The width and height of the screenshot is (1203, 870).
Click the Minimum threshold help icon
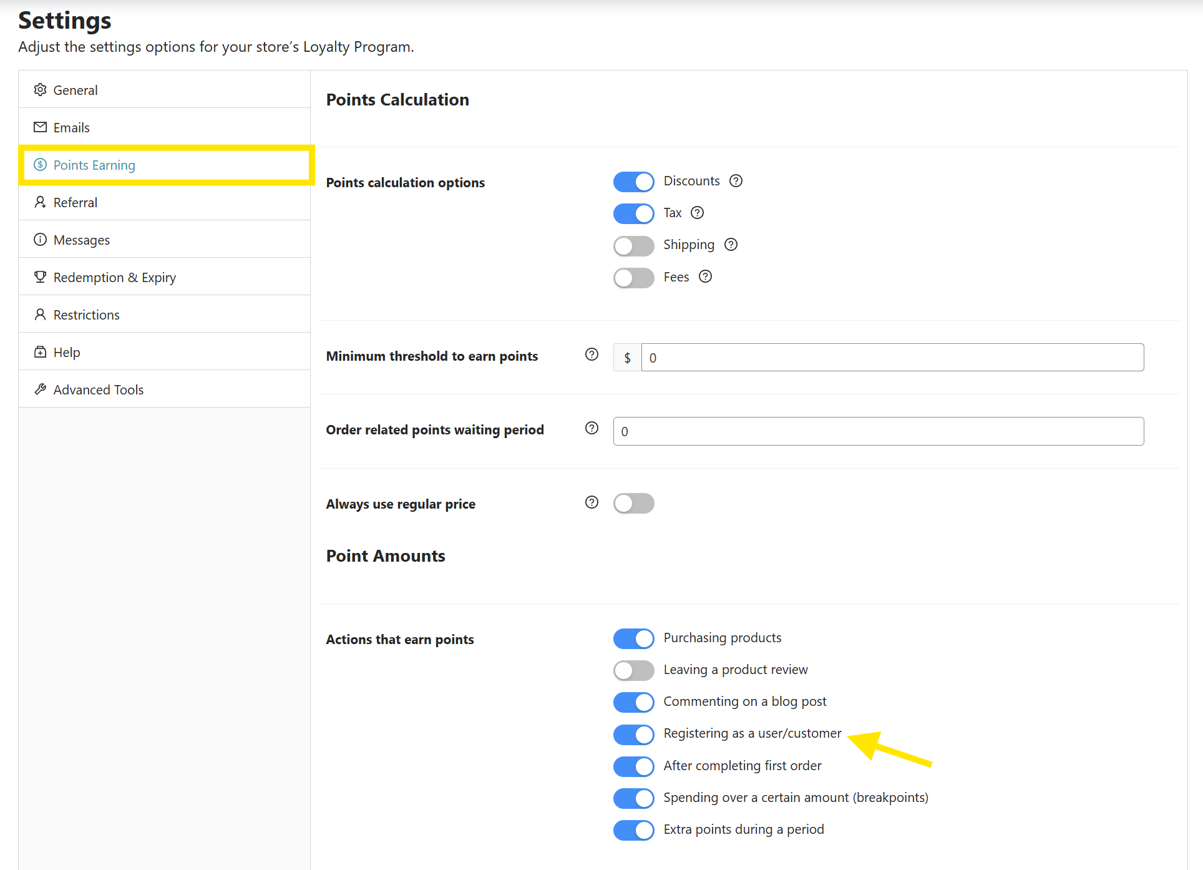[x=592, y=354]
